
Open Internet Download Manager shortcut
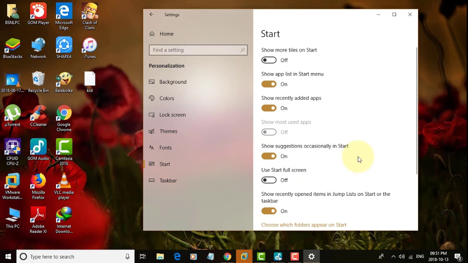coord(64,220)
